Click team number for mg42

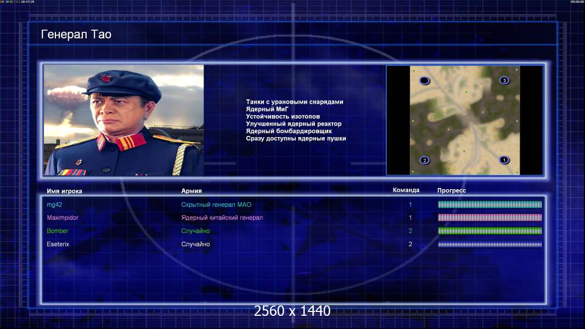[x=410, y=205]
